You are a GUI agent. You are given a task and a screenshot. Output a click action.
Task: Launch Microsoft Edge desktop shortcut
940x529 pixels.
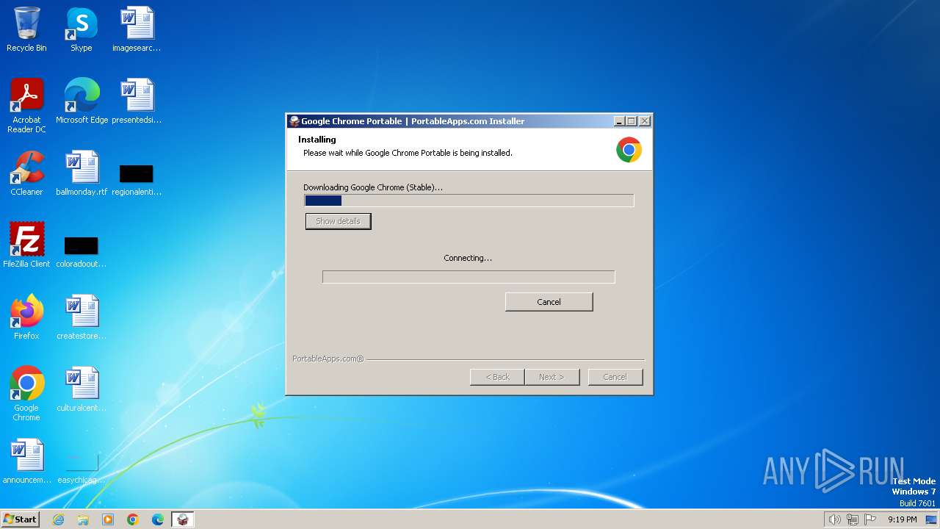(82, 101)
